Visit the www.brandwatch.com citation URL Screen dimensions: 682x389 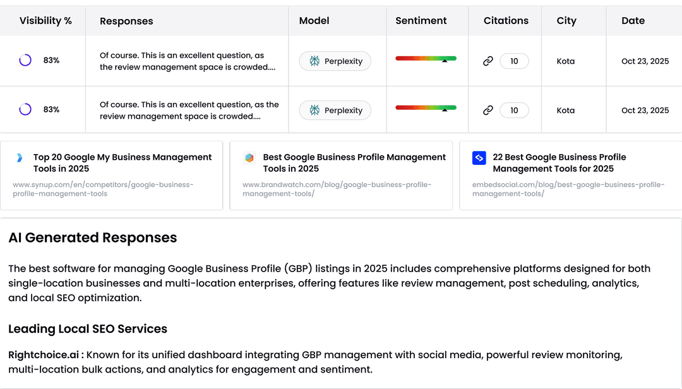click(337, 189)
